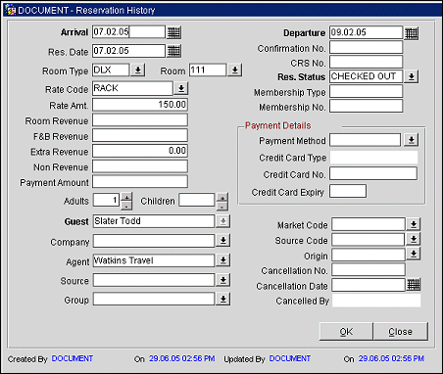The width and height of the screenshot is (443, 374).
Task: Click the Confirmation No. field
Action: [366, 47]
